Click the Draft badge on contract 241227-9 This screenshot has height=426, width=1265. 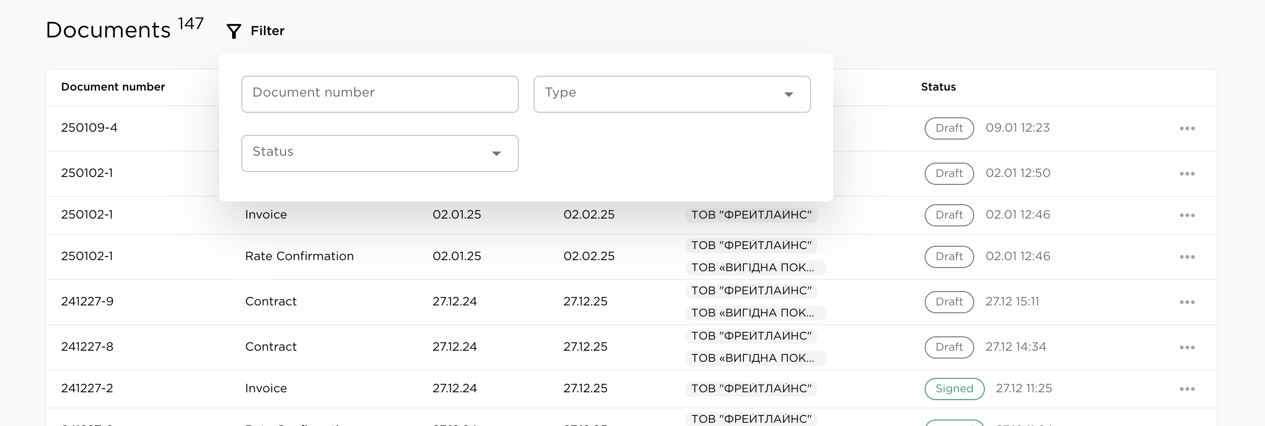coord(949,302)
